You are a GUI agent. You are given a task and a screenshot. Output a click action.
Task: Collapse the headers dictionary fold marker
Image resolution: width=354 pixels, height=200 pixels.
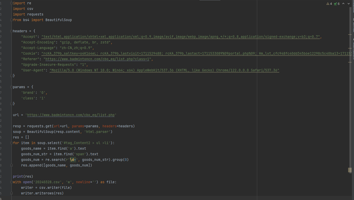click(11, 31)
